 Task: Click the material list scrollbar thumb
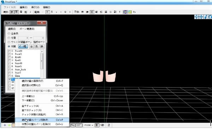point(42,61)
